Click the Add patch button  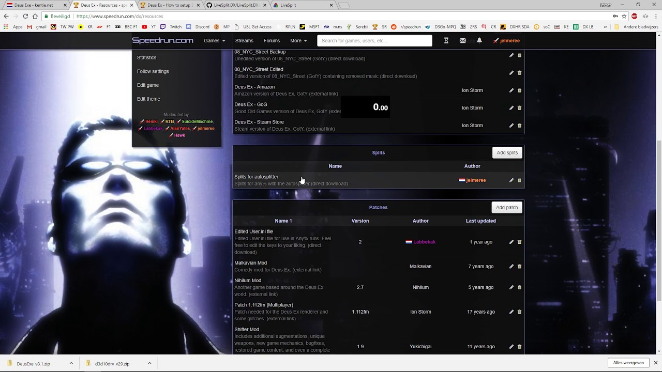(x=507, y=207)
